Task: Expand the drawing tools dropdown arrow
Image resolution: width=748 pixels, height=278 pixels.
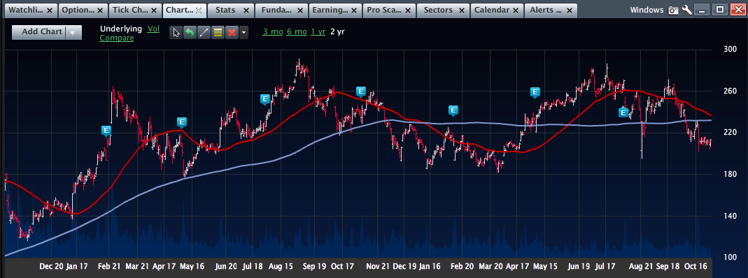Action: [244, 32]
